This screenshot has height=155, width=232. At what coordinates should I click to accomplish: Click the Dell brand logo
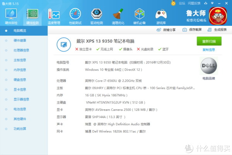[209, 66]
